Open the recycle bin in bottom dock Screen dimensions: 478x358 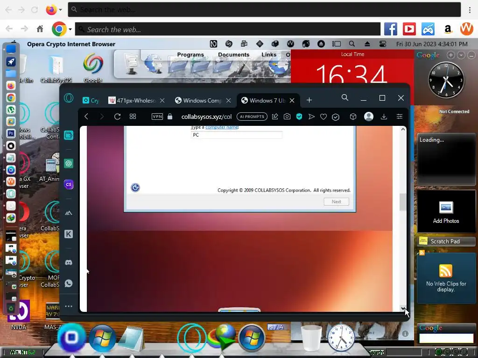coord(311,338)
